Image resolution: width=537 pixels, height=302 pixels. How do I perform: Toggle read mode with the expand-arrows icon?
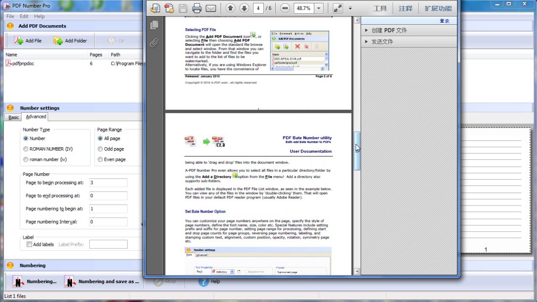coord(338,8)
